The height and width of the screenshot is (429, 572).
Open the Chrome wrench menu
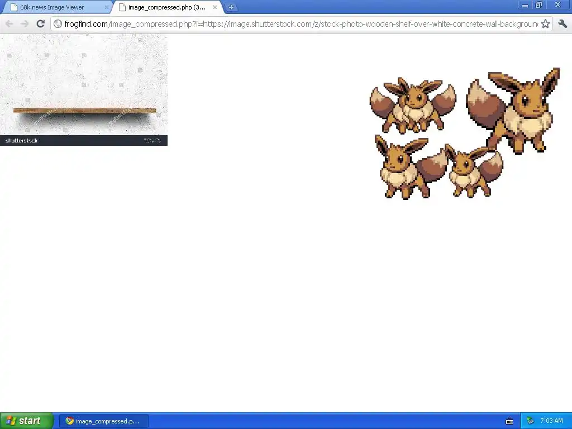pos(562,24)
